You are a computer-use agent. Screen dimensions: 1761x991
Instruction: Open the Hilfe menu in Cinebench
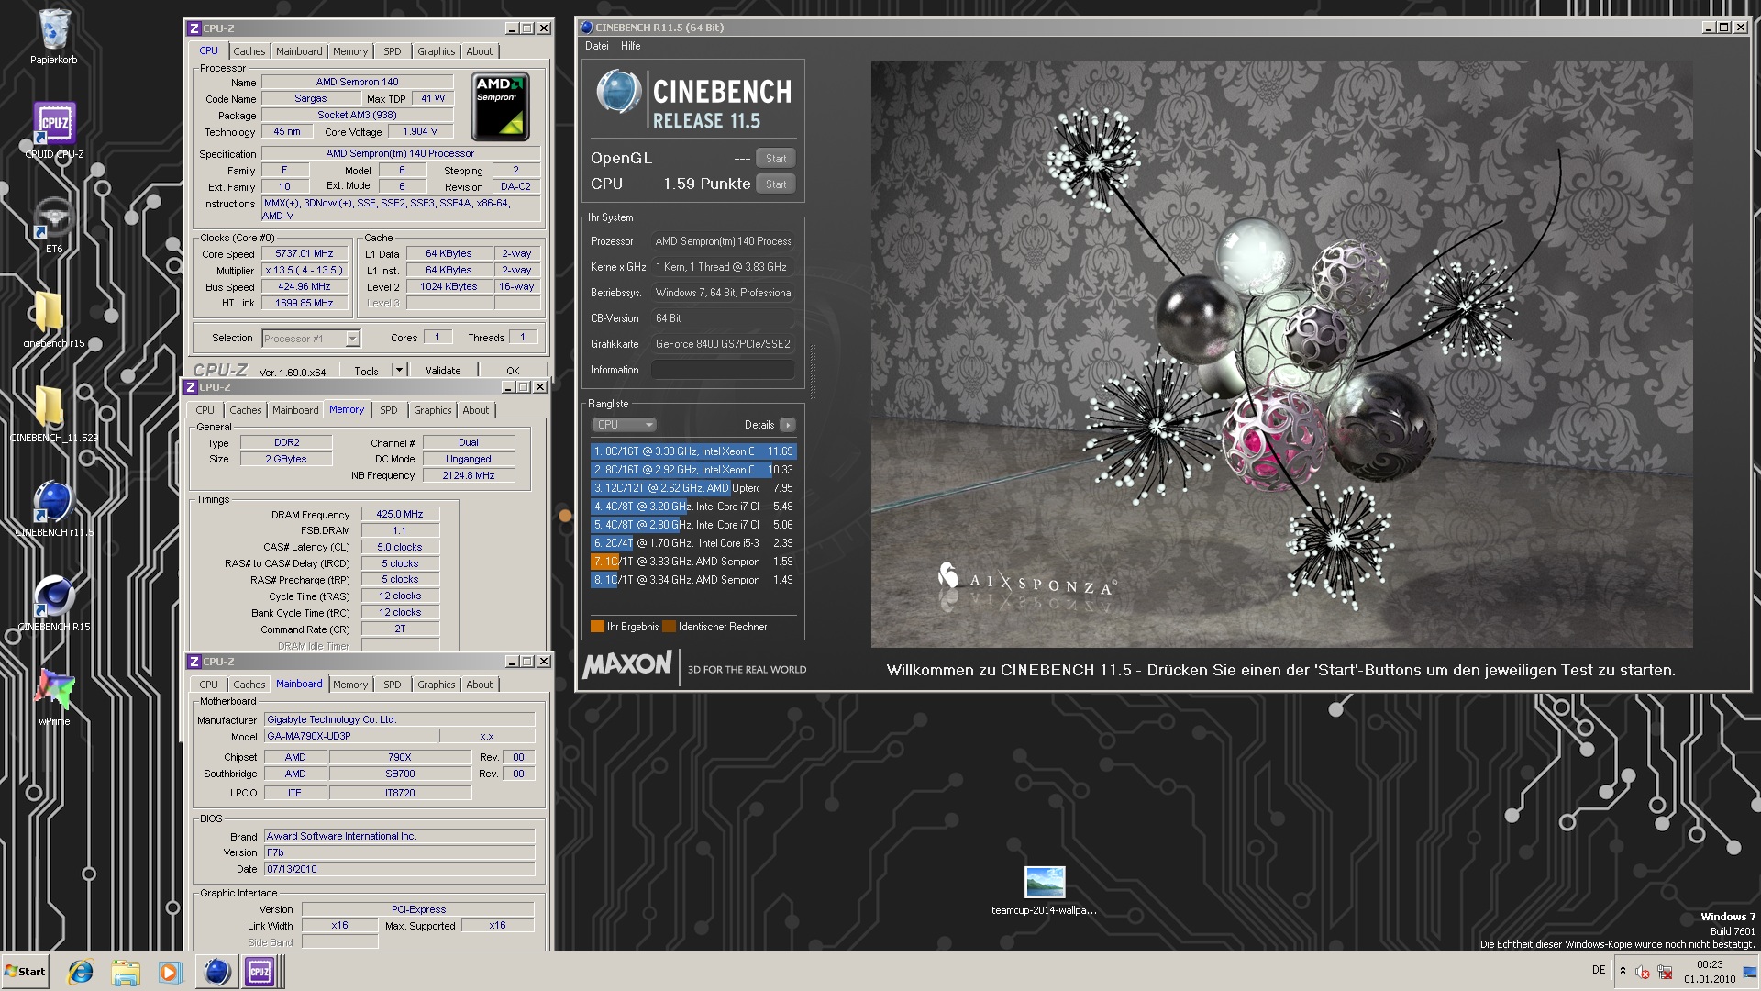click(630, 46)
